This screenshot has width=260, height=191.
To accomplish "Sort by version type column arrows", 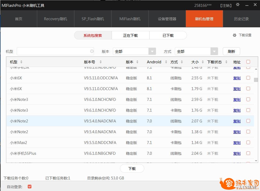I will tap(137, 62).
